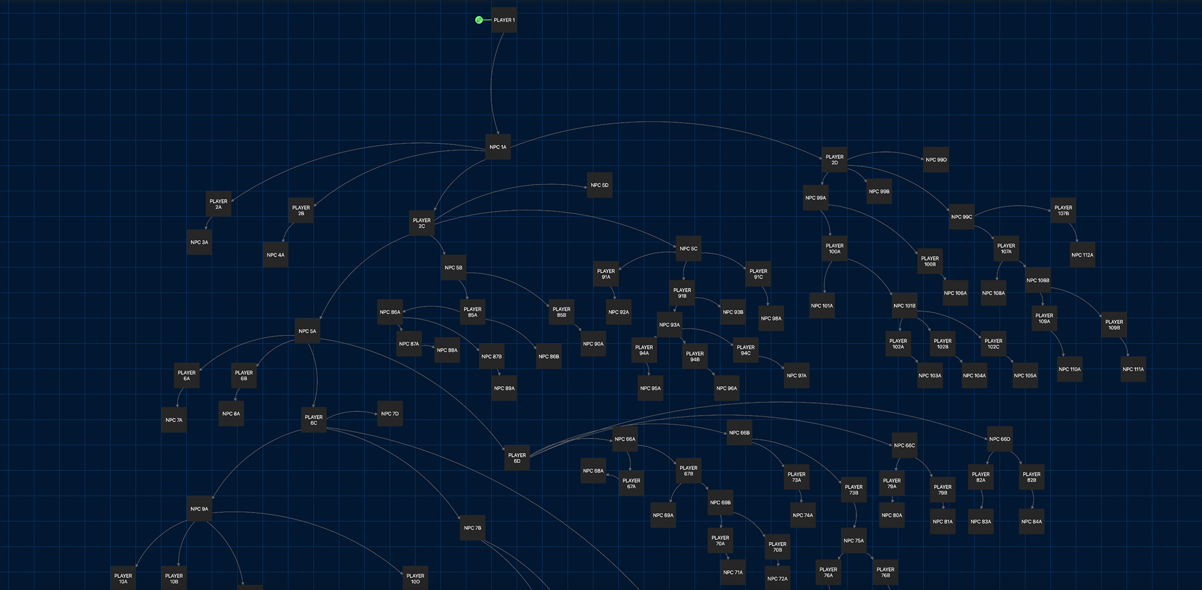Screen dimensions: 1202x590
Task: Click the NPC 97A node
Action: (x=796, y=375)
